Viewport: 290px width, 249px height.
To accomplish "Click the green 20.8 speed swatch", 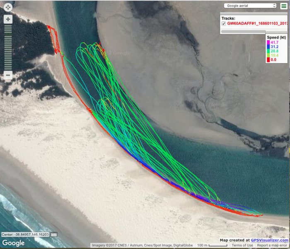I will click(268, 51).
